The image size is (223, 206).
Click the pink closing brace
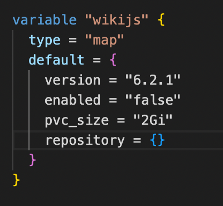tap(32, 160)
